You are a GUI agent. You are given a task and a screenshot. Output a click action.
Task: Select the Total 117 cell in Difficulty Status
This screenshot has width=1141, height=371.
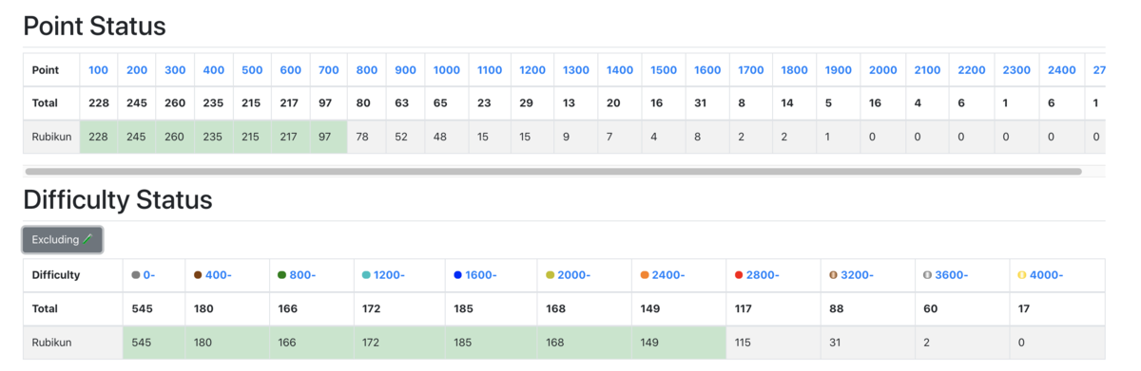pos(773,308)
